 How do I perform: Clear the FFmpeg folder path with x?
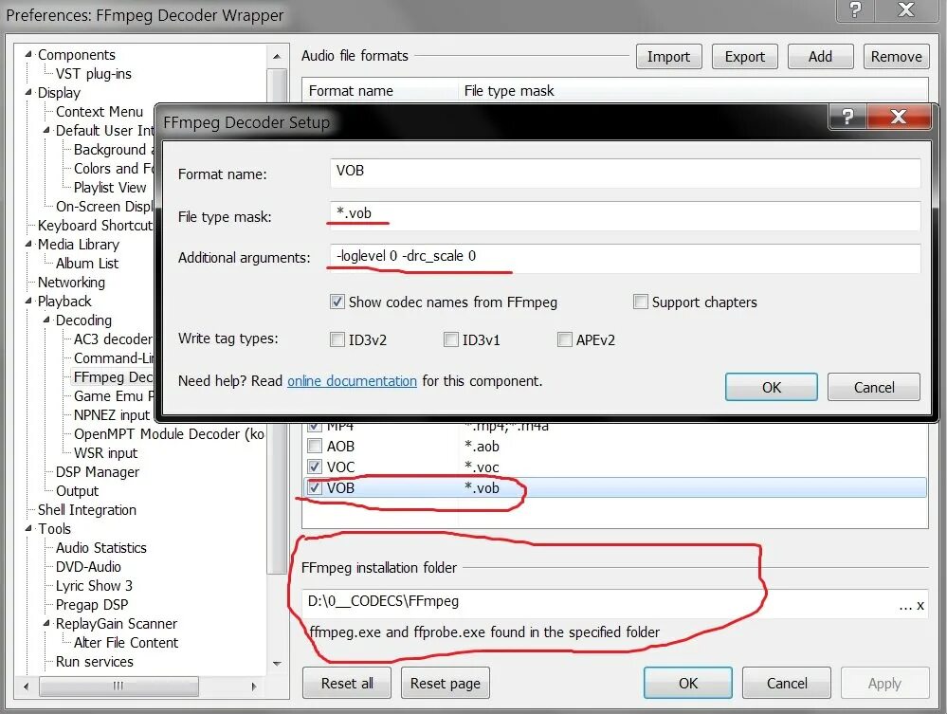(x=920, y=605)
